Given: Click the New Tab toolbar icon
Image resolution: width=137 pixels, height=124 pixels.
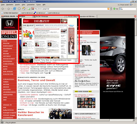Looking at the screenshot, I should [29, 9].
